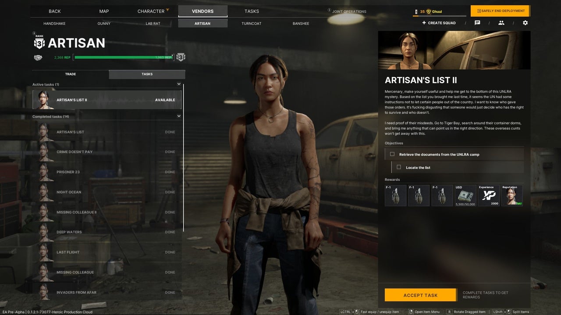Click the Create Squad button
Viewport: 561px width, 315px height.
pyautogui.click(x=439, y=23)
